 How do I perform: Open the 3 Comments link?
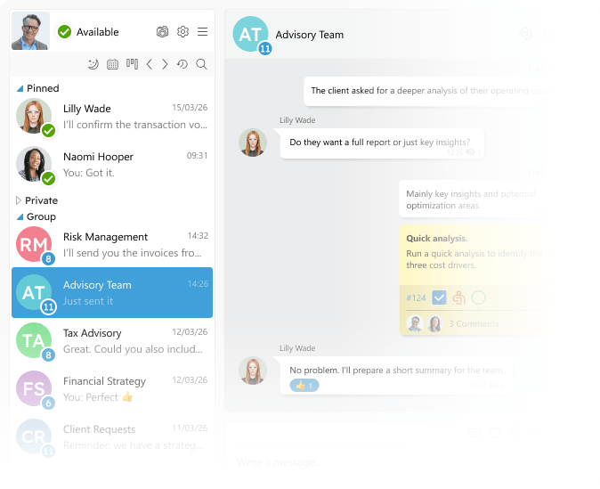(x=474, y=324)
